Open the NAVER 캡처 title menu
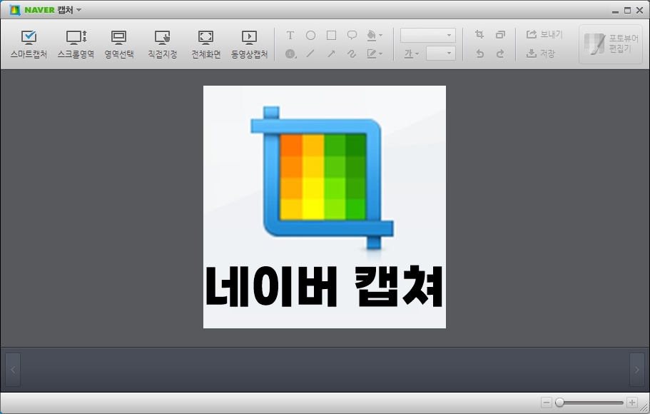 tap(78, 10)
